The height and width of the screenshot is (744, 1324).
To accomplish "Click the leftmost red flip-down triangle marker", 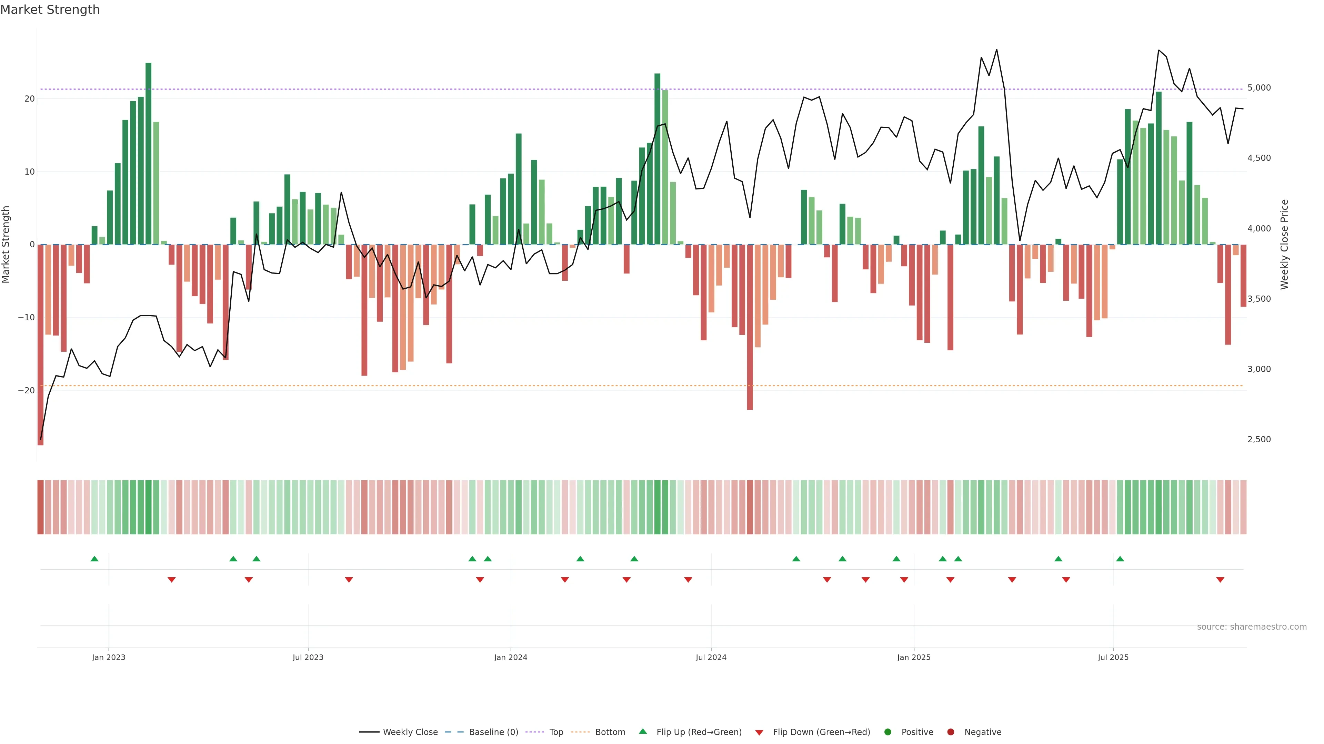I will [172, 580].
